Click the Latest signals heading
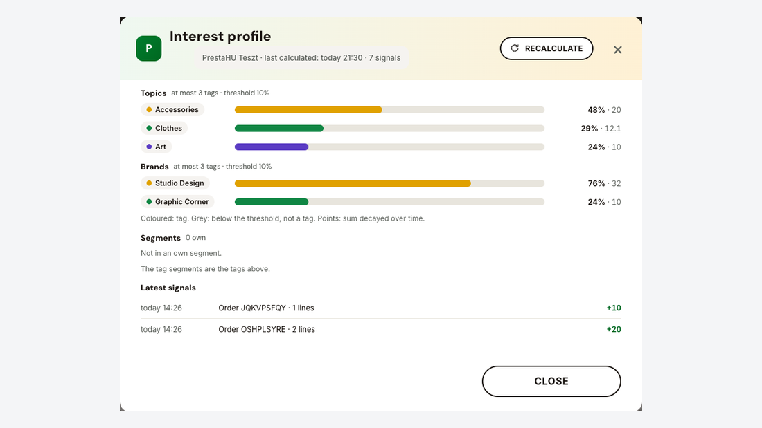Viewport: 762px width, 428px height. (168, 288)
